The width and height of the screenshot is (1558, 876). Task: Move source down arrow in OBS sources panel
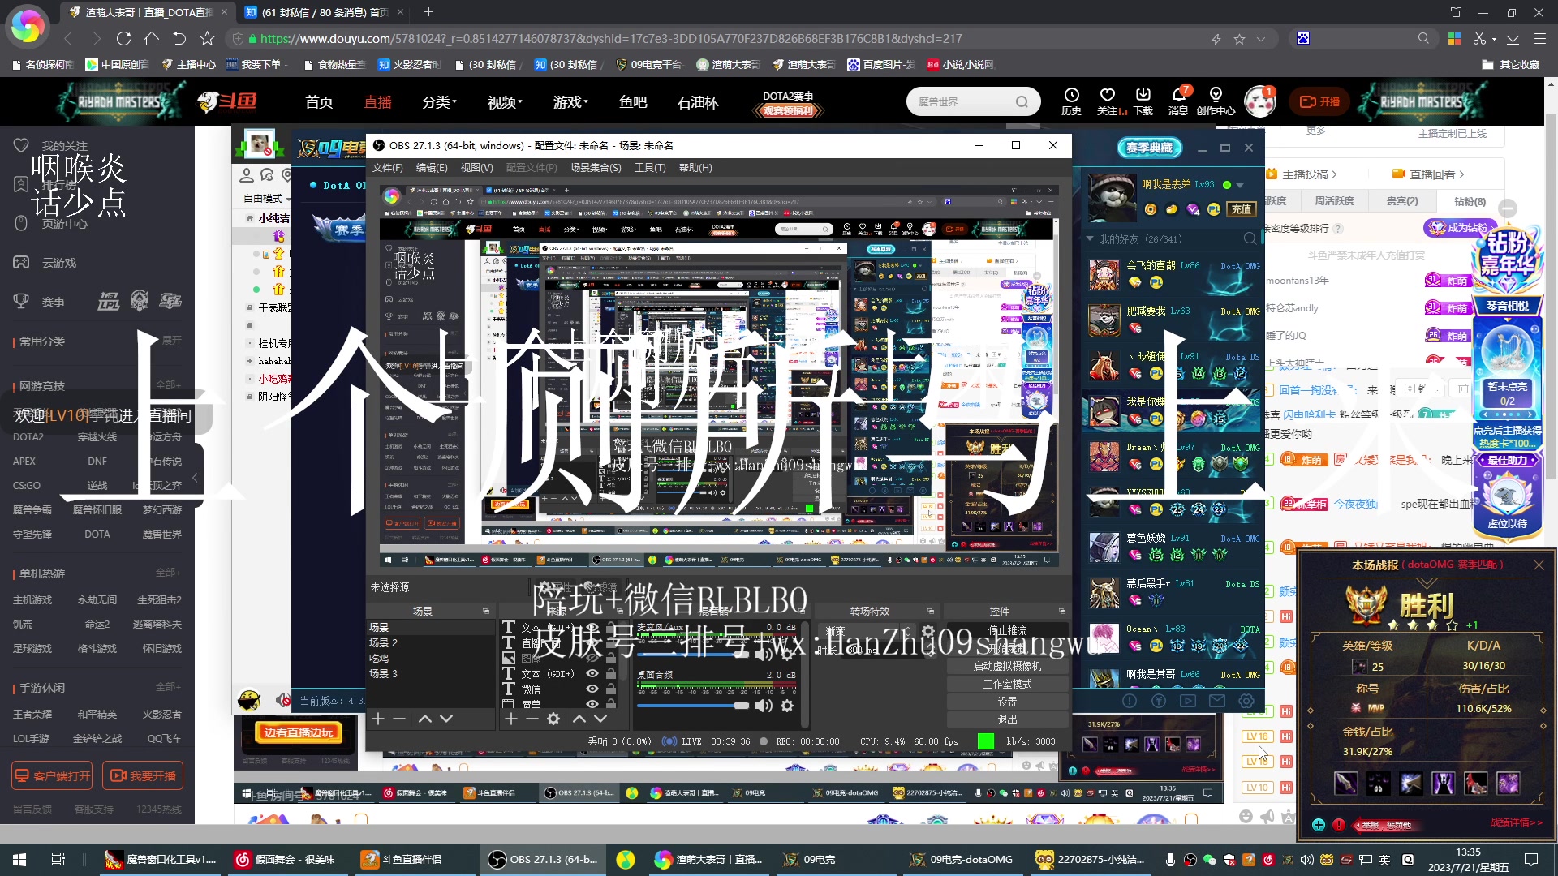[x=600, y=719]
